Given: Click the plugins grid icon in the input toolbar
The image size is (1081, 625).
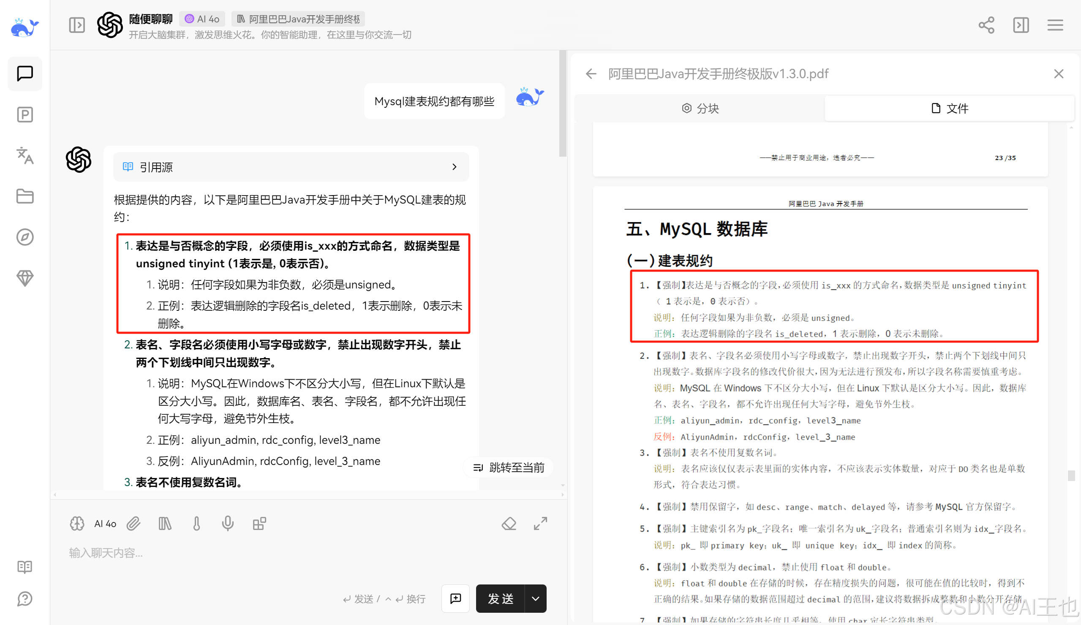Looking at the screenshot, I should coord(259,523).
